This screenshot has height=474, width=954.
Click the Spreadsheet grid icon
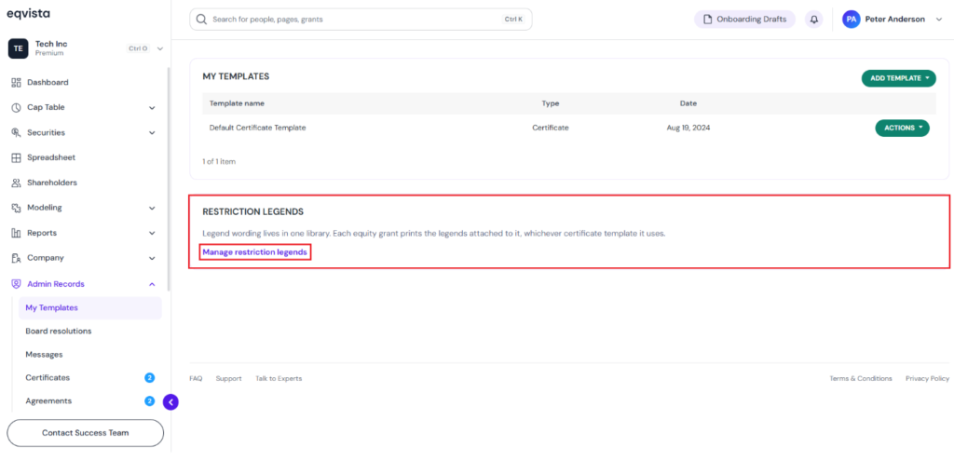click(17, 157)
